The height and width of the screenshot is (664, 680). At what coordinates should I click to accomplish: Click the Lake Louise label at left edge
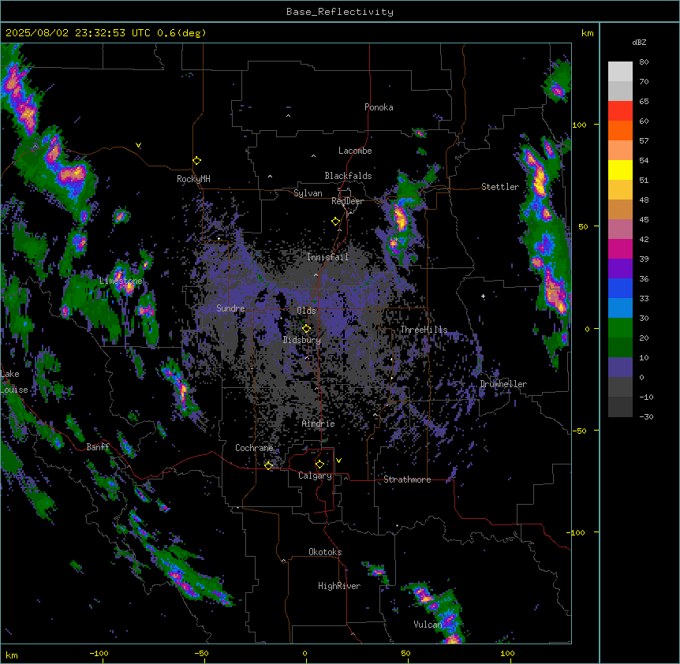tap(13, 382)
